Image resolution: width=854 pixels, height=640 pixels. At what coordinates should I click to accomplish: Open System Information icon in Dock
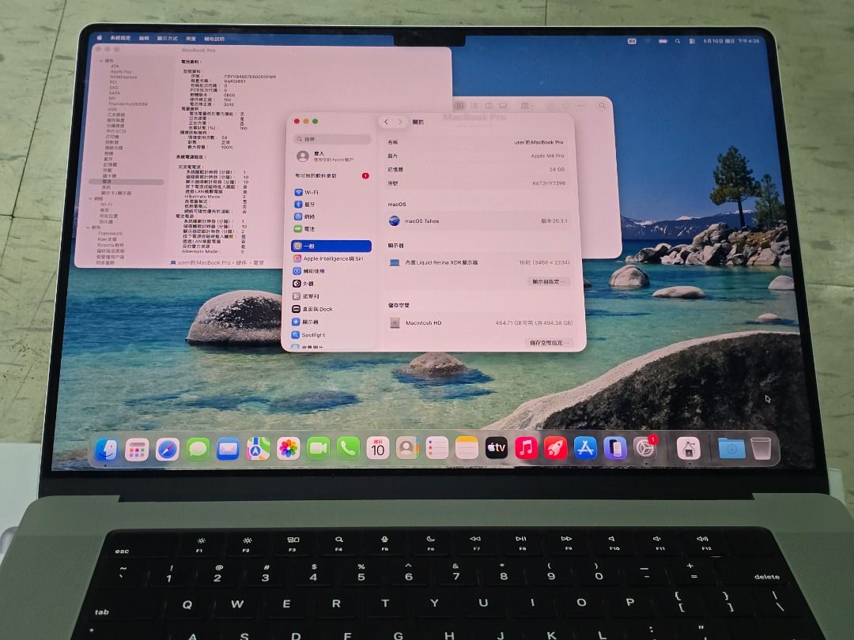689,450
